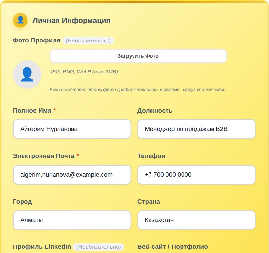The height and width of the screenshot is (253, 269).
Task: Focus the Город field containing Алматы
Action: 72,220
